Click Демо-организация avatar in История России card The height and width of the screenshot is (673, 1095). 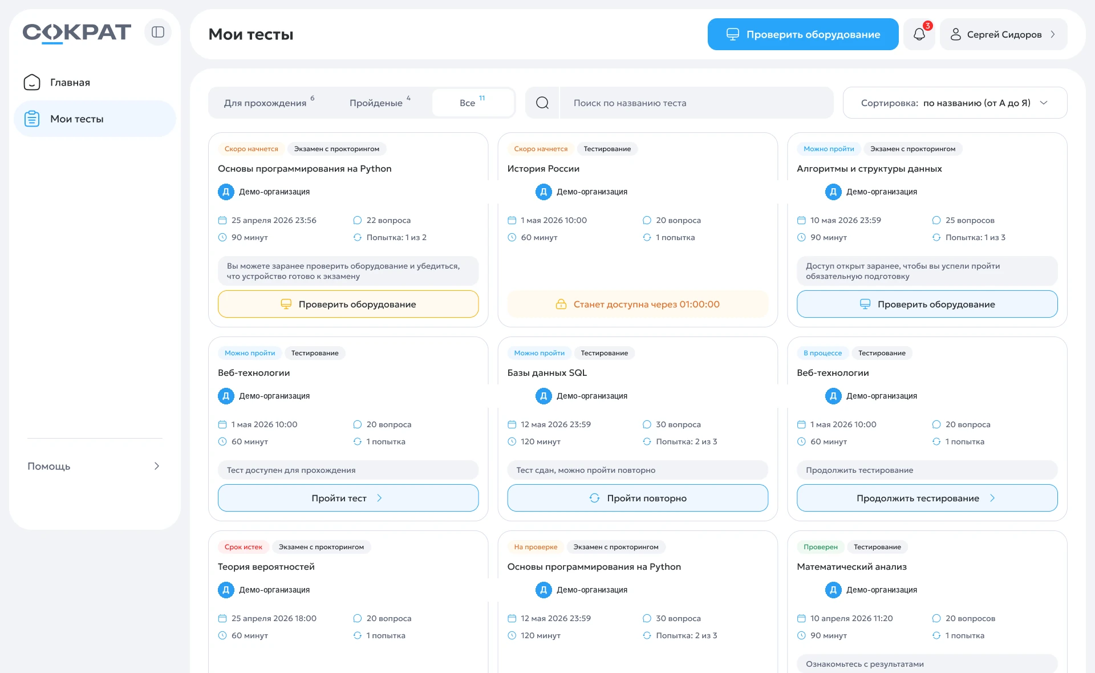[x=544, y=192]
